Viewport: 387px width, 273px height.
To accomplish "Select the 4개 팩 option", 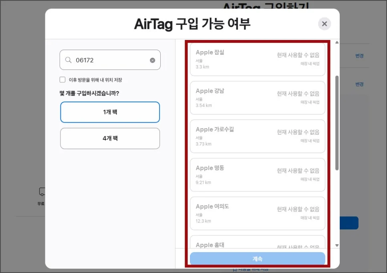I will 110,138.
